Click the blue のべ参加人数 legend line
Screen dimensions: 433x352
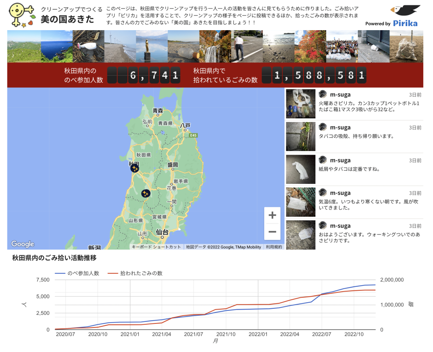click(60, 273)
